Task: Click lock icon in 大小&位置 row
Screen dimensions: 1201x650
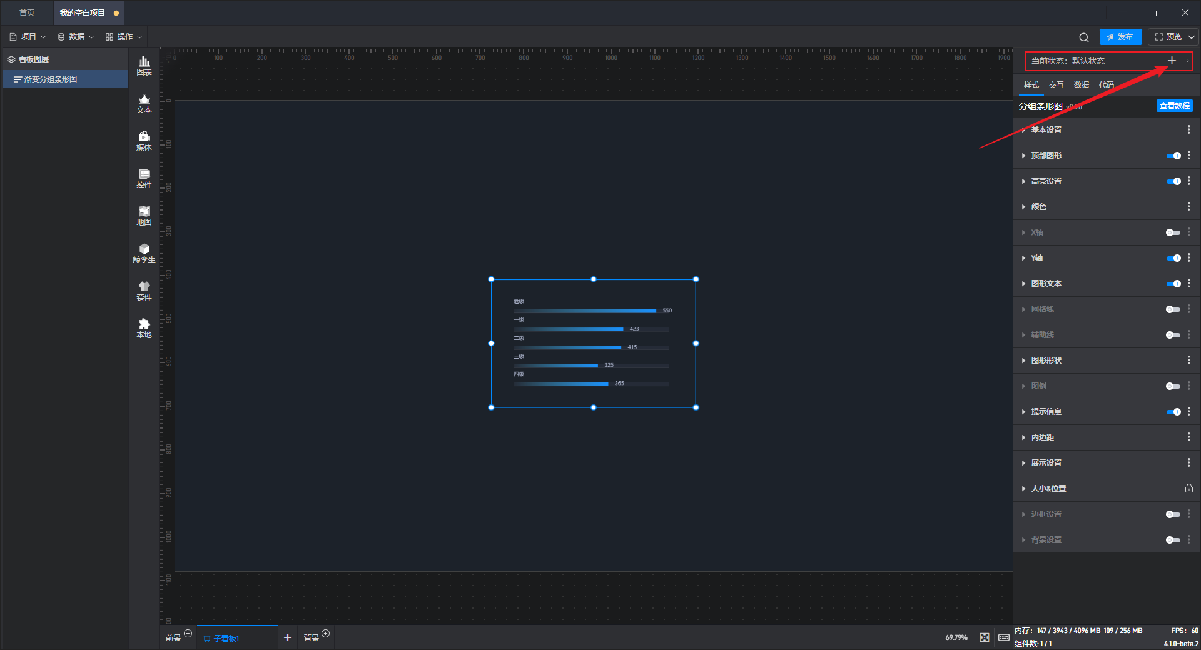Action: pyautogui.click(x=1189, y=488)
